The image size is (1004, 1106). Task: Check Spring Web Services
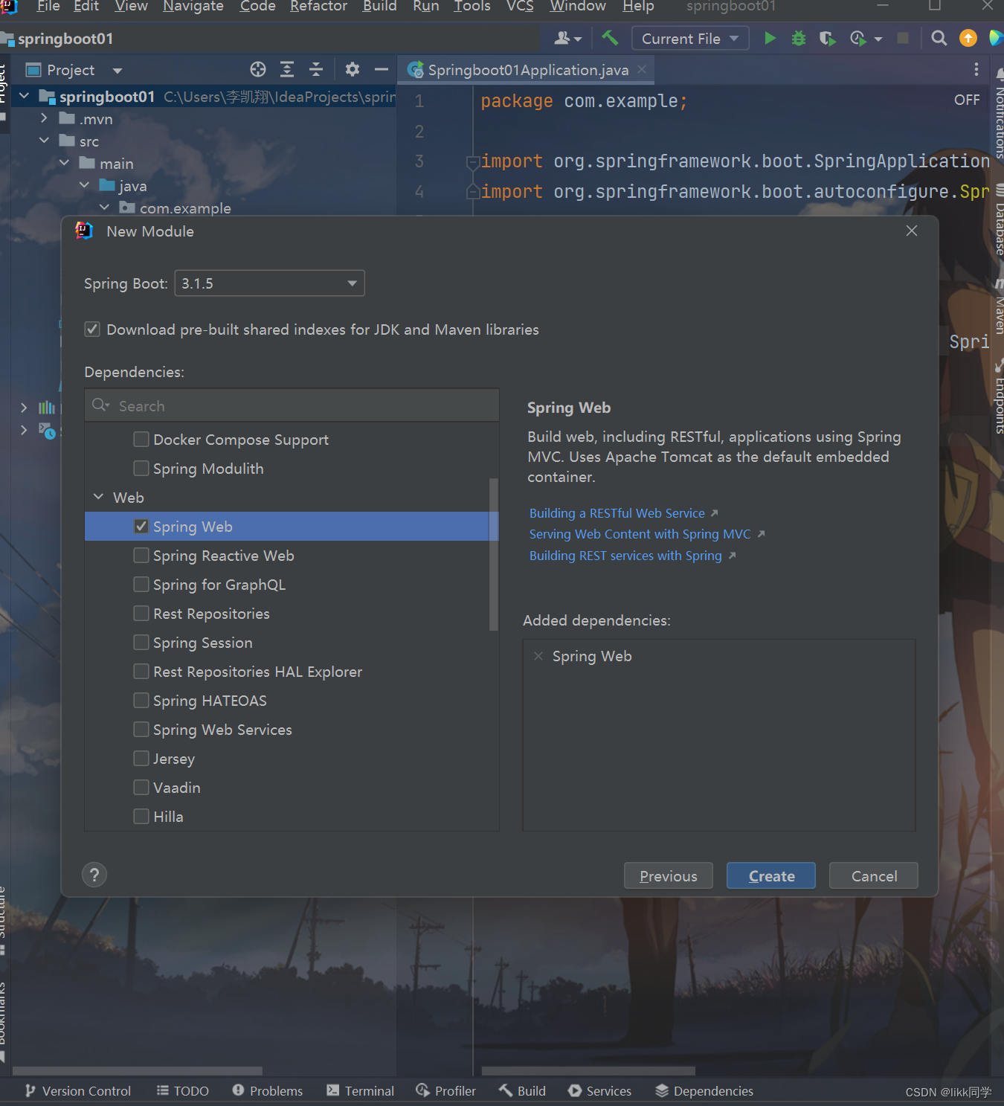(x=141, y=730)
